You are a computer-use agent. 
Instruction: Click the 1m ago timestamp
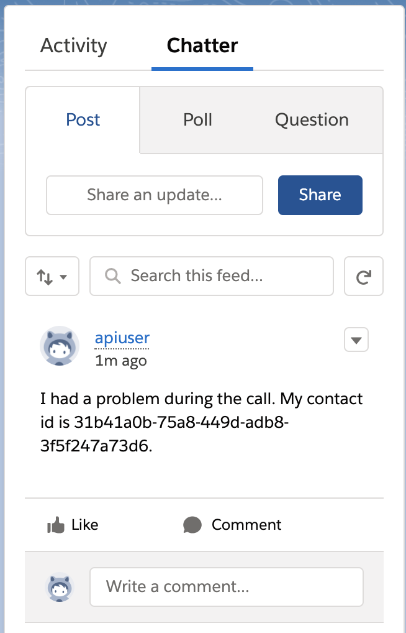(121, 361)
